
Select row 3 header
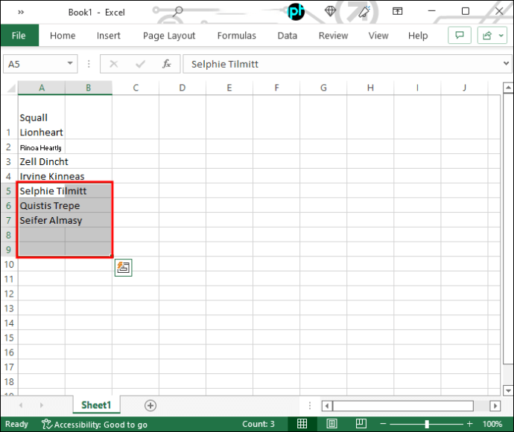9,161
